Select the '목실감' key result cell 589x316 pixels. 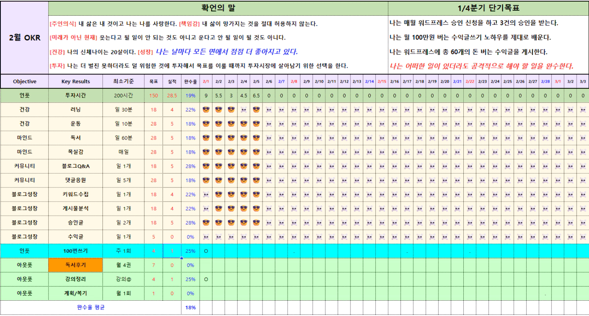coord(75,152)
